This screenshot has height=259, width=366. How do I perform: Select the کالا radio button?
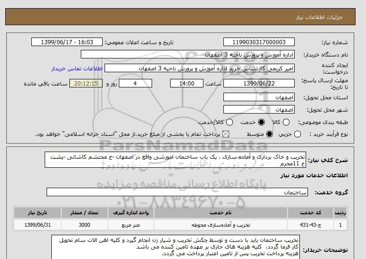(x=286, y=122)
